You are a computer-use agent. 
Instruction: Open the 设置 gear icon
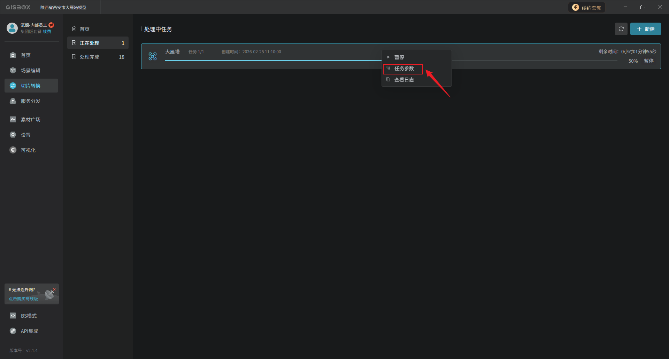pyautogui.click(x=13, y=135)
